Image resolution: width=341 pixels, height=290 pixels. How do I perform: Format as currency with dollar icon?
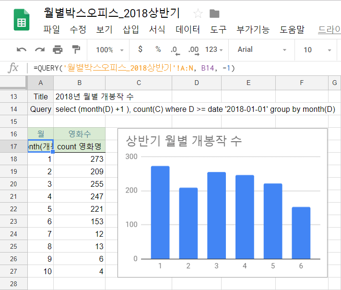140,49
